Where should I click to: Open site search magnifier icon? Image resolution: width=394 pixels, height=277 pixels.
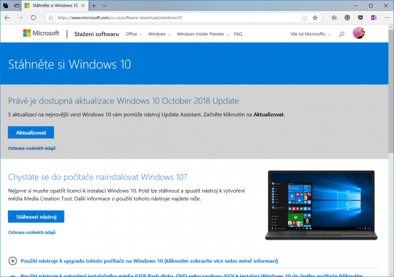(341, 34)
